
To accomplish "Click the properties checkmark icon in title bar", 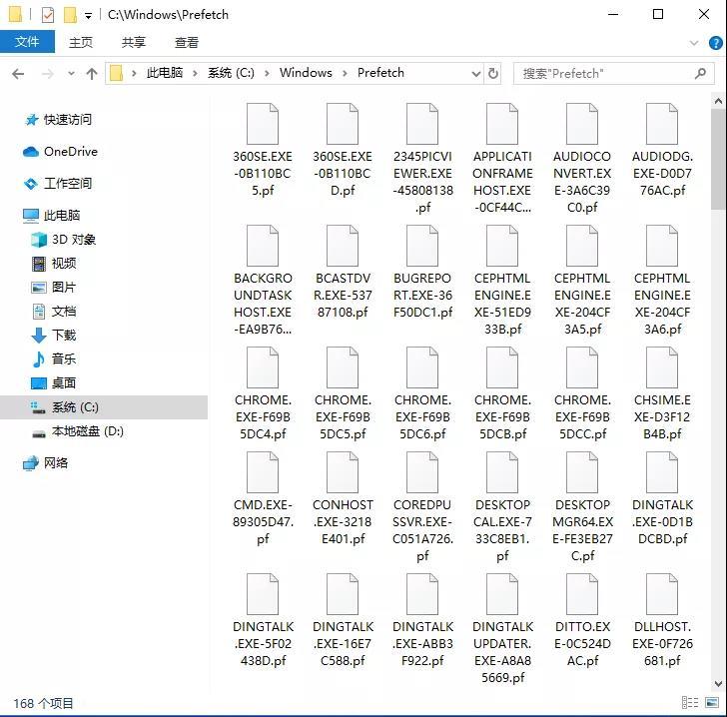I will point(48,15).
